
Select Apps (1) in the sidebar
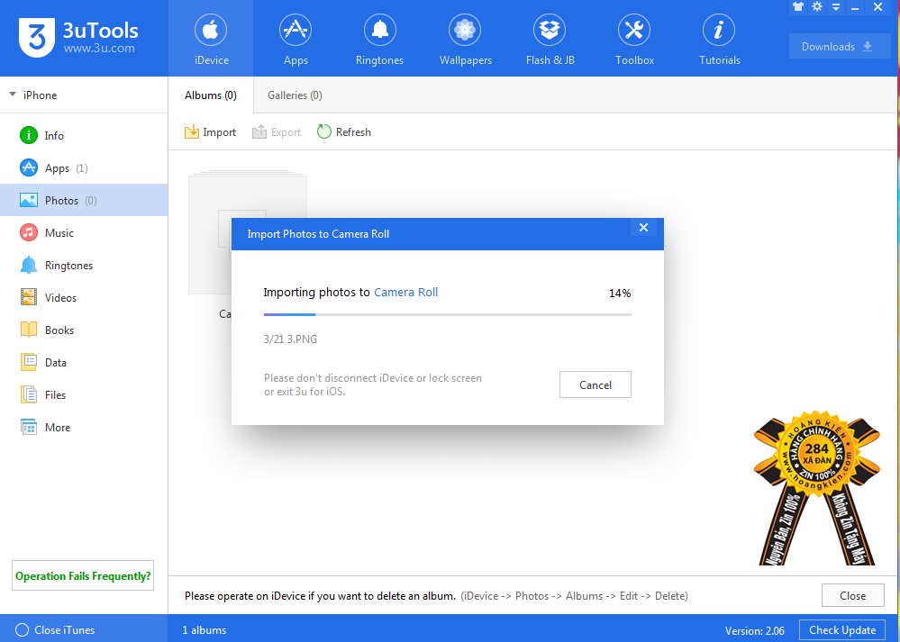pos(84,168)
